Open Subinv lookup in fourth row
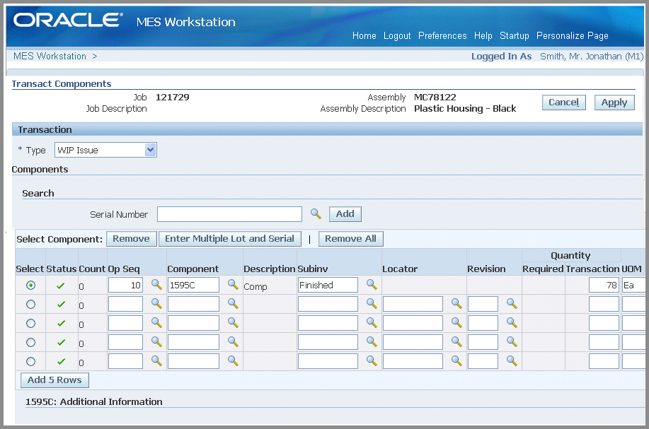The height and width of the screenshot is (429, 649). [x=372, y=341]
